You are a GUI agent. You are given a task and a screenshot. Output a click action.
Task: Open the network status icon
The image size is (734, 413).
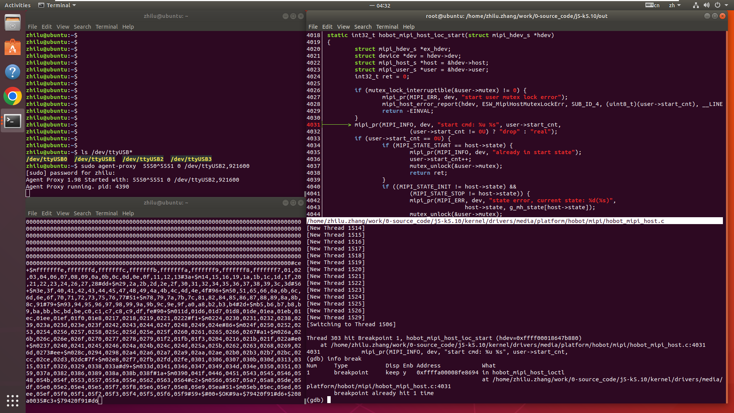point(696,5)
